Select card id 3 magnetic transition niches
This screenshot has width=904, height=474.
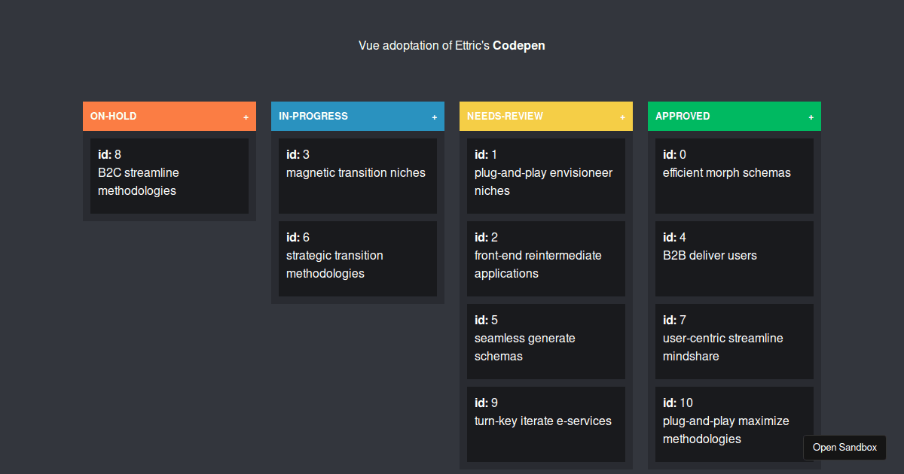point(358,176)
